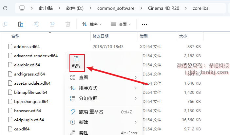Click the share icon in toolbar
Screen dimensions: 230x135
(x=52, y=24)
